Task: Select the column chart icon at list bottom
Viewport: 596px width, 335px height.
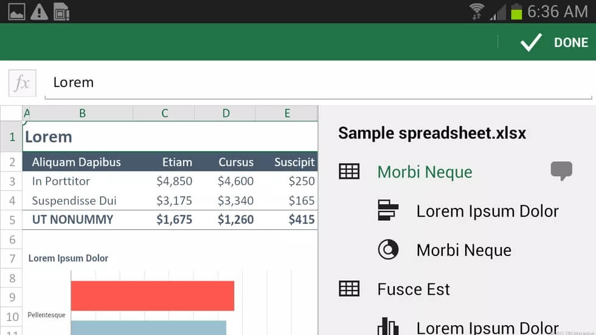Action: (388, 326)
